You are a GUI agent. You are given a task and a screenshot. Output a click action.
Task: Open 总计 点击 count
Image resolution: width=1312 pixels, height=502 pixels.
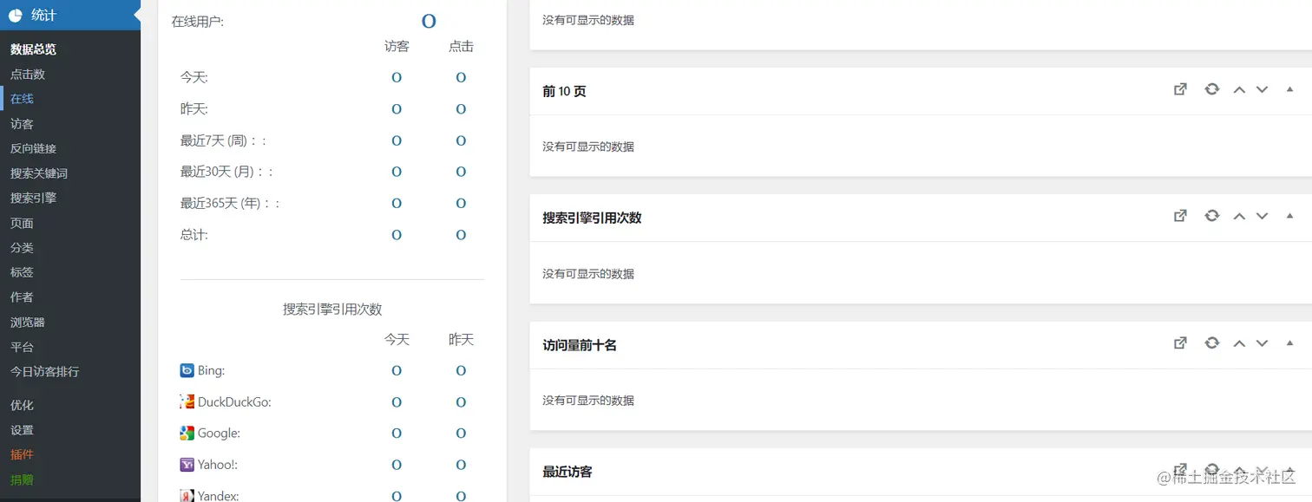point(461,235)
